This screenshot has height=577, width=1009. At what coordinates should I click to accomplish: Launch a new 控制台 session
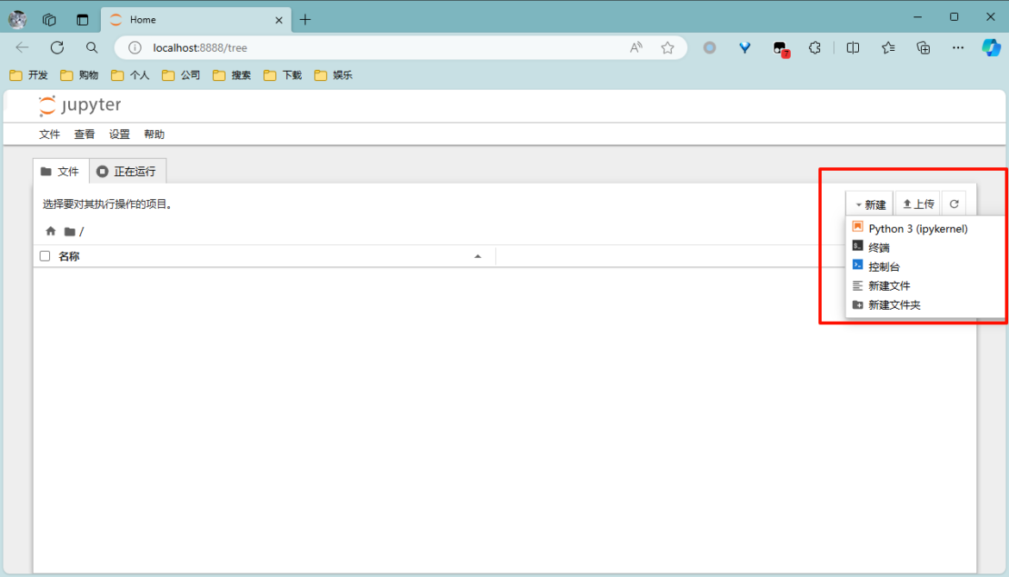[x=884, y=266]
